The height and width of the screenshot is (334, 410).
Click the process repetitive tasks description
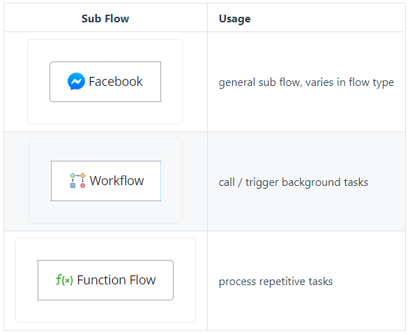pos(275,282)
